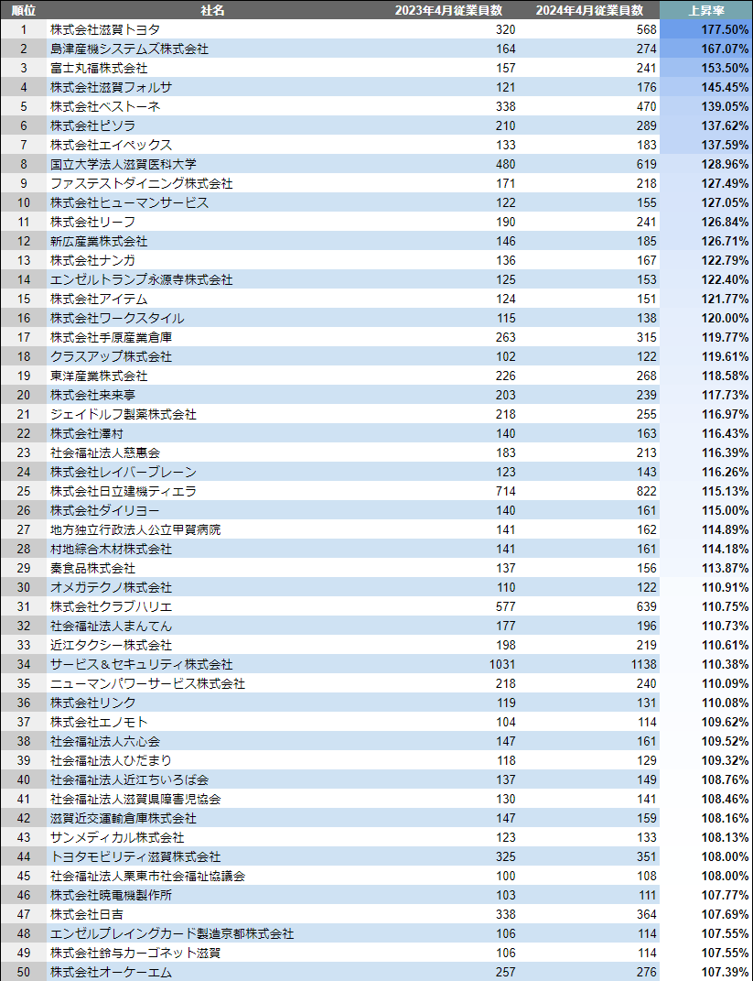Select 東洋産業株式会社 cell
Image resolution: width=753 pixels, height=981 pixels.
pos(213,376)
